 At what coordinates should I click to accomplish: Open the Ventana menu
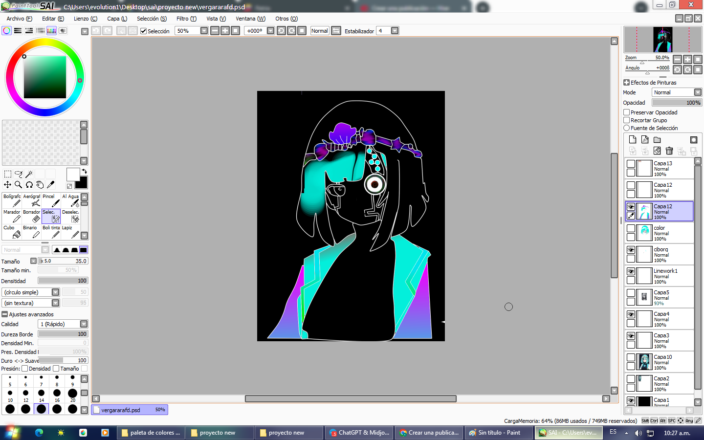[250, 19]
